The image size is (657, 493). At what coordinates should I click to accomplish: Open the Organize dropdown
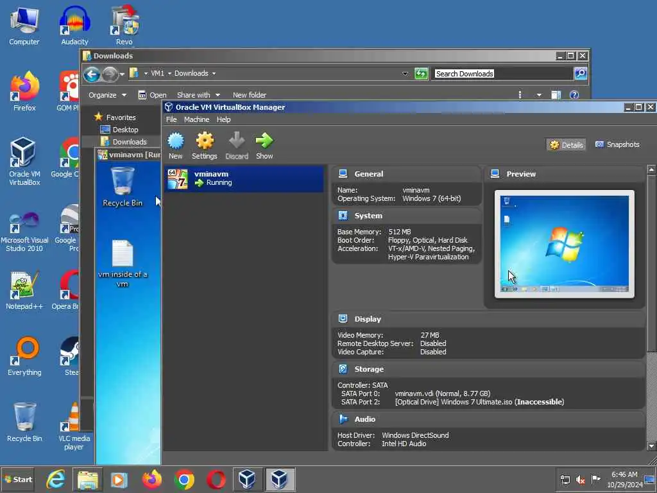click(107, 95)
